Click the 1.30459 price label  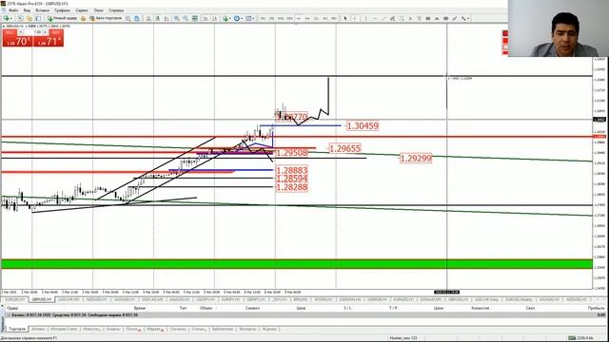362,125
